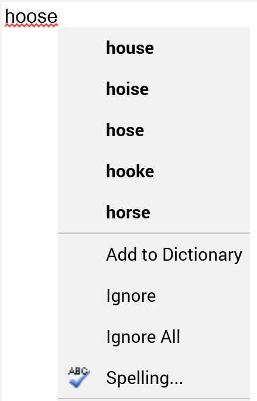The width and height of the screenshot is (257, 401).
Task: Select the last bold suggestion above the separator
Action: click(154, 213)
